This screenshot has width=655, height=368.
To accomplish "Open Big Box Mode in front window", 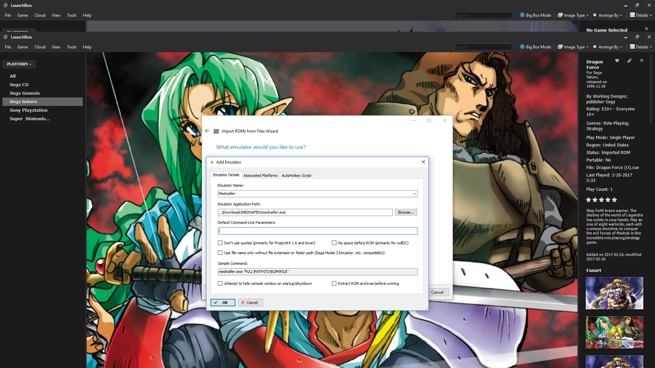I will (535, 47).
